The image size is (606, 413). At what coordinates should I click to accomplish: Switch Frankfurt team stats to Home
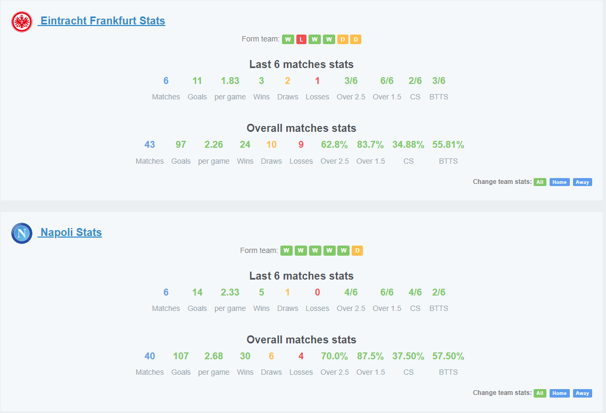coord(559,182)
